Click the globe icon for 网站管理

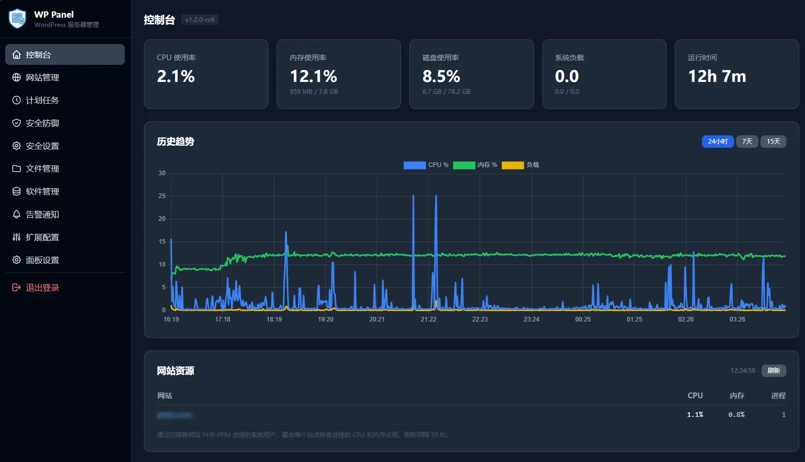pos(17,77)
